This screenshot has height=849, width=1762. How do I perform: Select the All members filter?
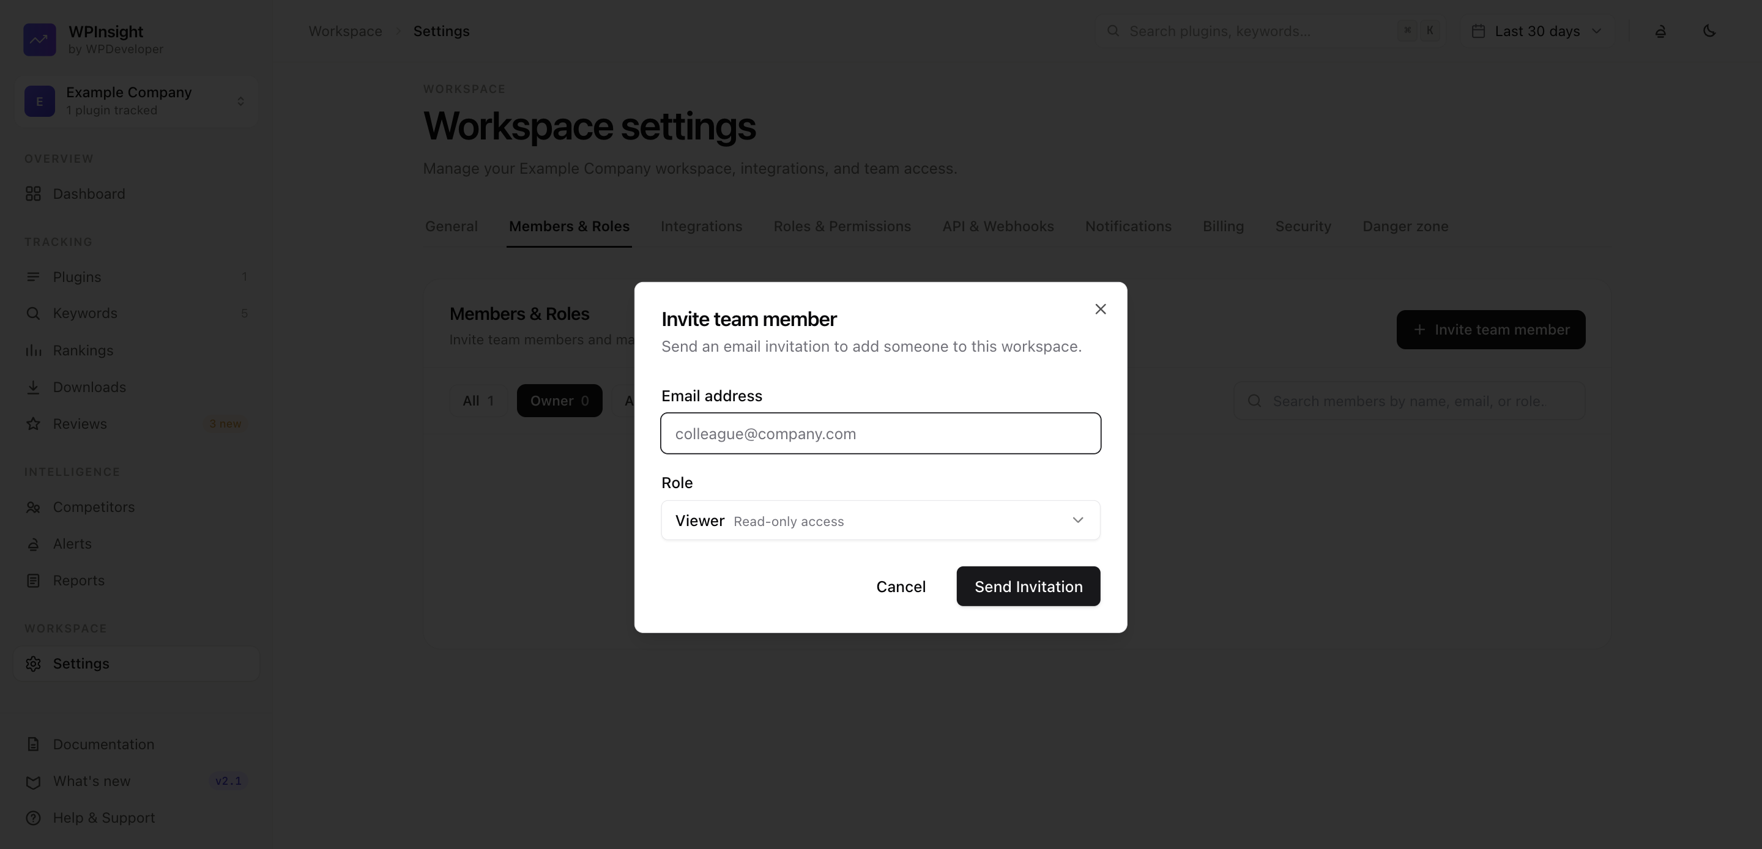point(478,401)
